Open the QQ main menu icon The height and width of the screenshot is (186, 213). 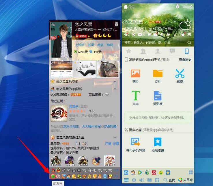coord(126,180)
